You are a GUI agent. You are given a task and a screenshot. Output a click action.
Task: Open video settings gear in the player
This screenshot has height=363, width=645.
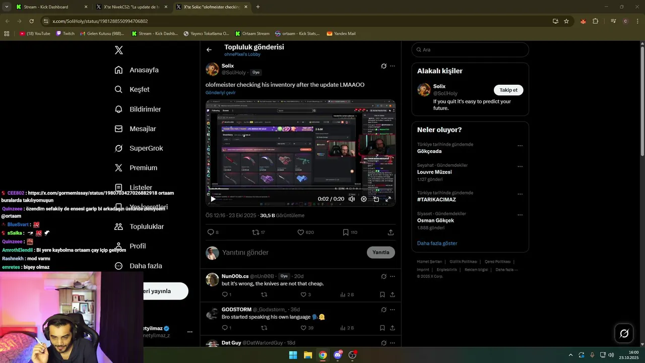pos(364,199)
